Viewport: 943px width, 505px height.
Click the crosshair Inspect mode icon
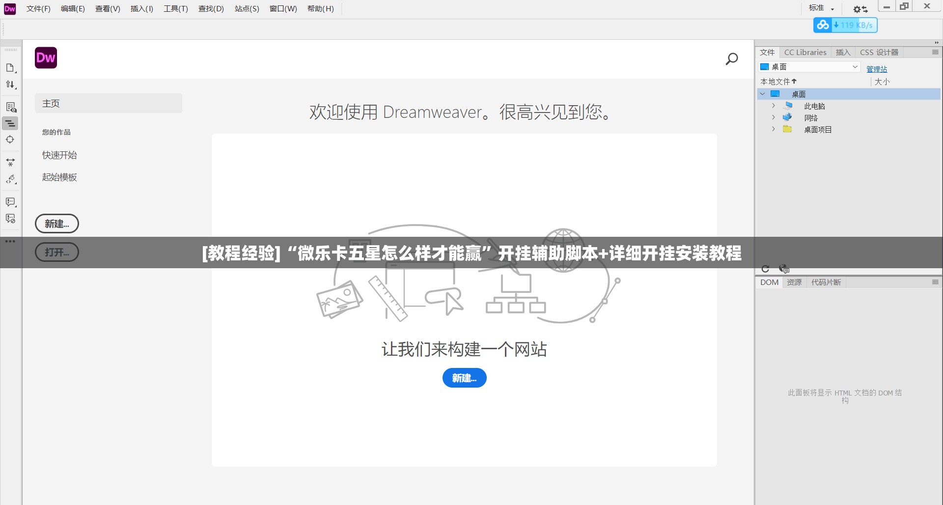tap(10, 140)
